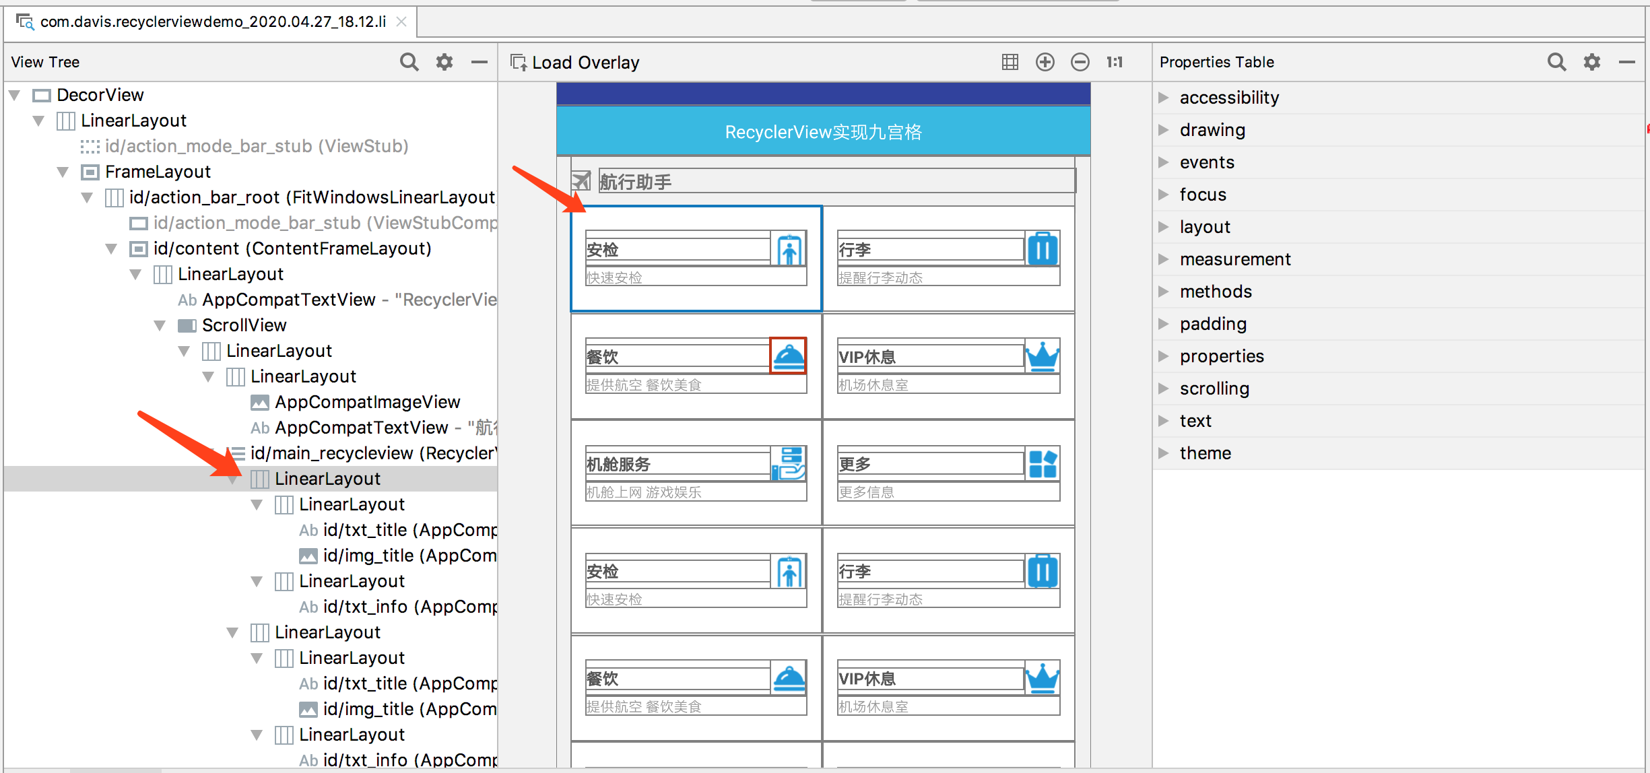This screenshot has height=773, width=1650.
Task: Reset preview zoom to 1:1
Action: [1115, 62]
